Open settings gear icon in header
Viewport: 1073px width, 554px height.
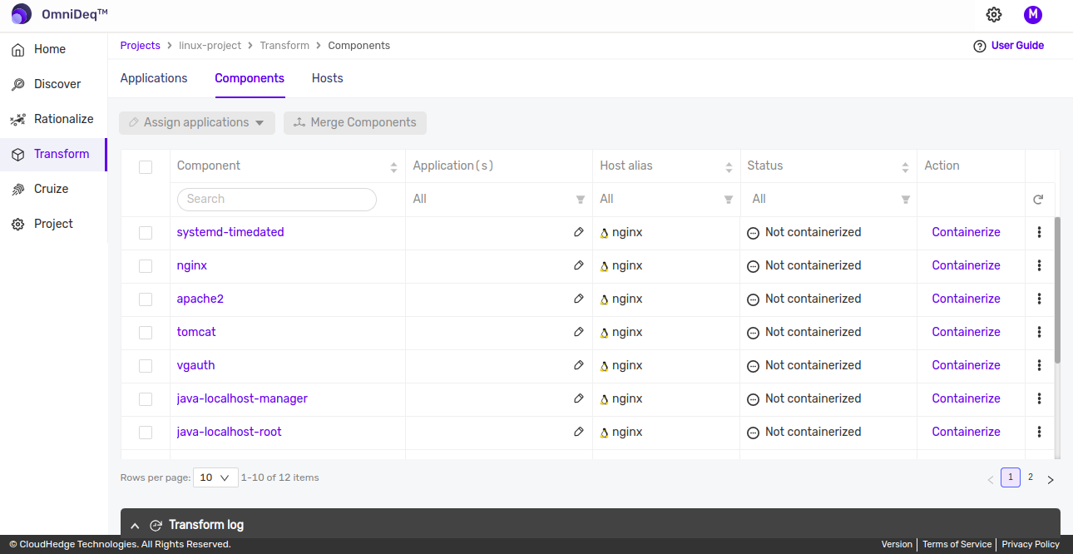(x=993, y=14)
